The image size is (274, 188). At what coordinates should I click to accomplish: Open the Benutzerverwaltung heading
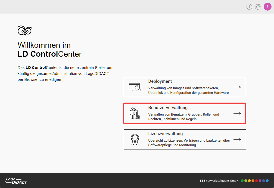pos(168,108)
